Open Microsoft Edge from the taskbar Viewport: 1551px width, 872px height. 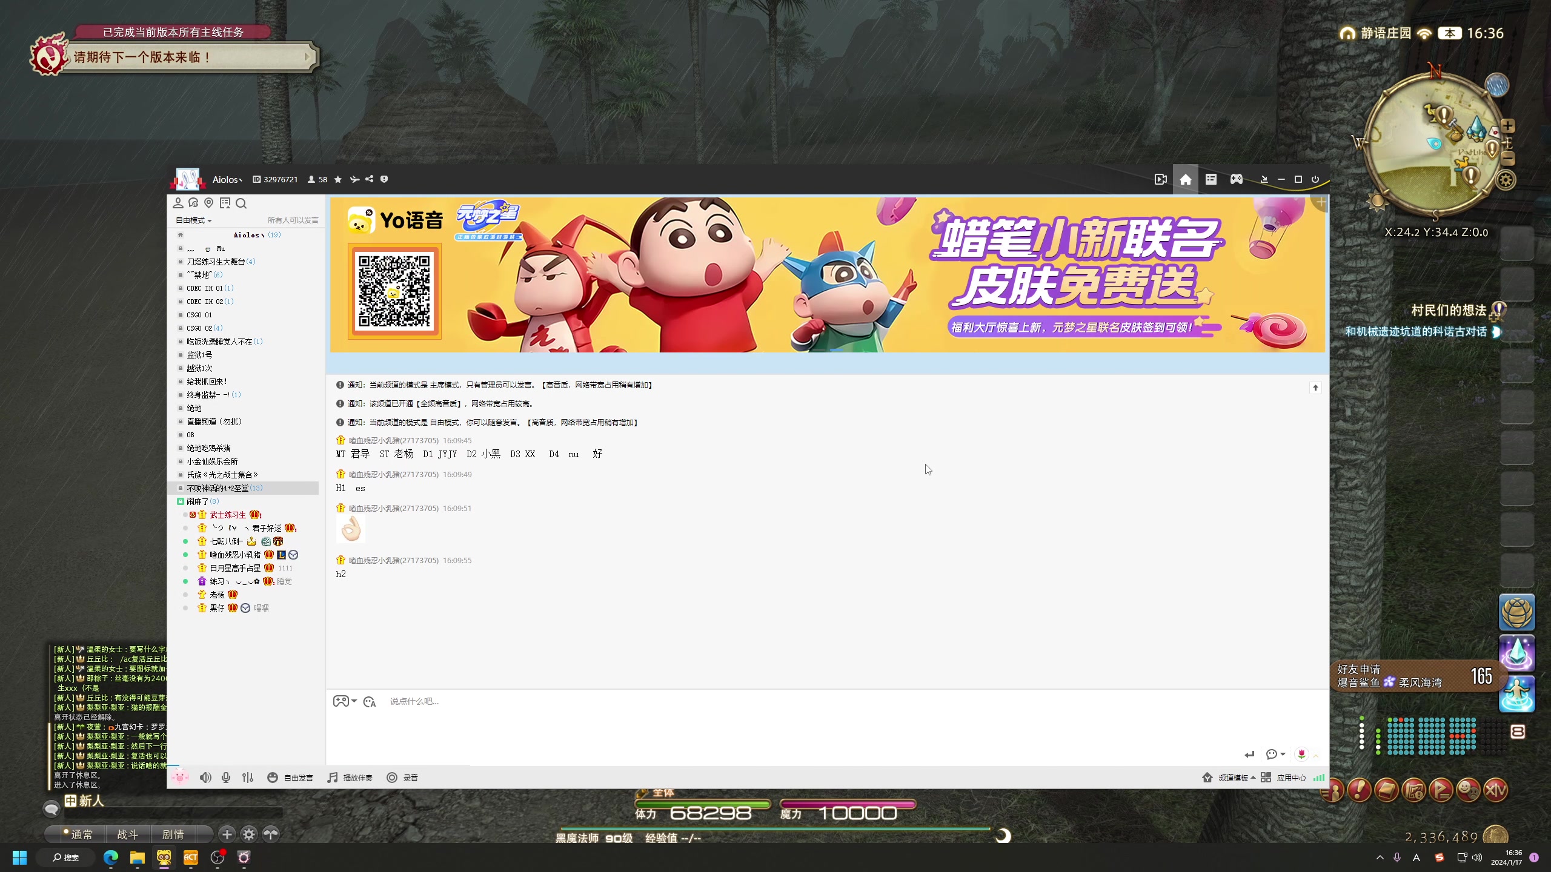point(111,857)
